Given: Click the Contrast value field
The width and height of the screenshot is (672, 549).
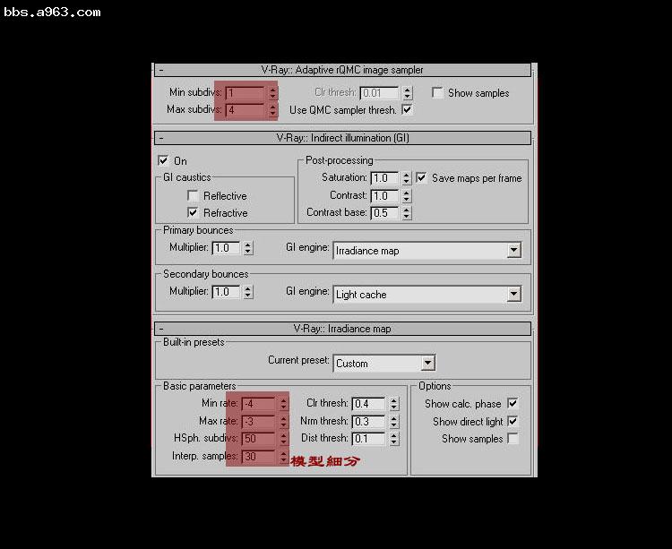Looking at the screenshot, I should 384,196.
